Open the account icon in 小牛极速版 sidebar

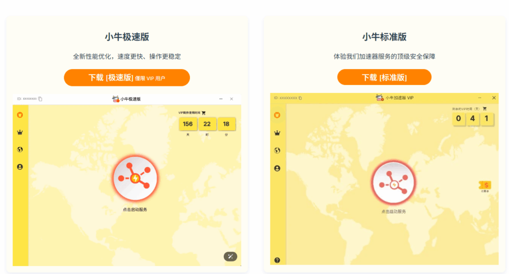[x=20, y=167]
